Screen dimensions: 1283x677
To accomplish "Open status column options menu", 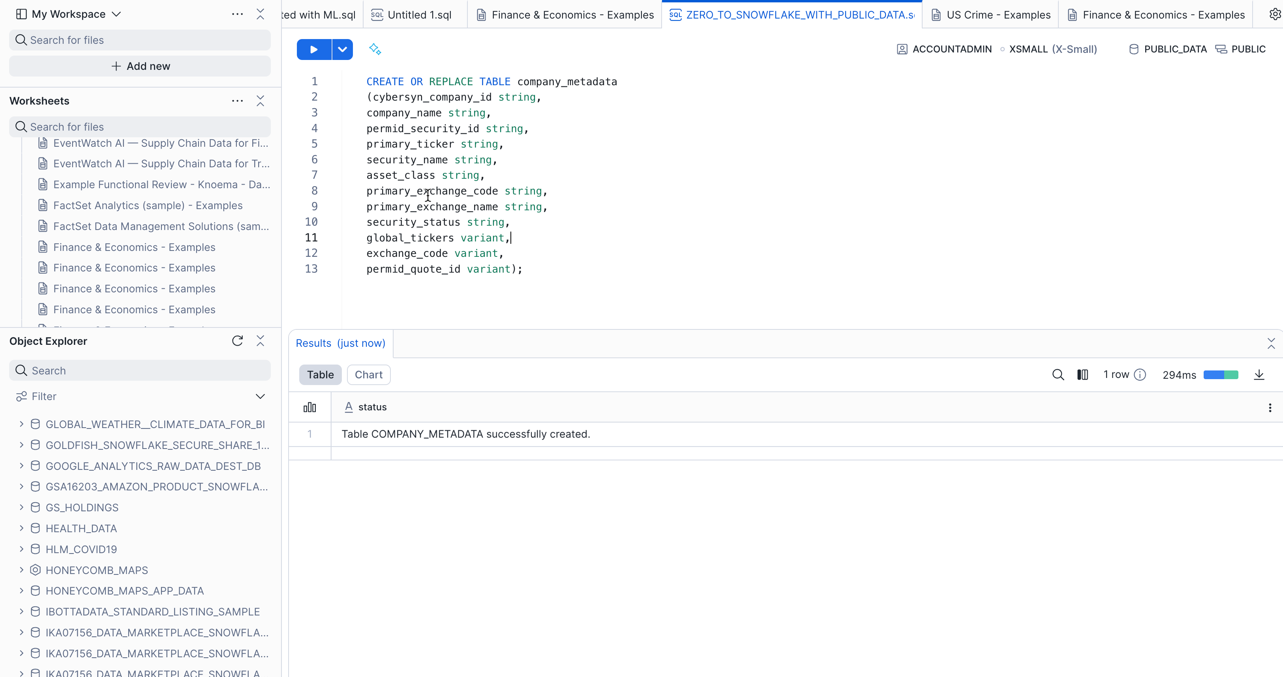I will tap(1270, 408).
